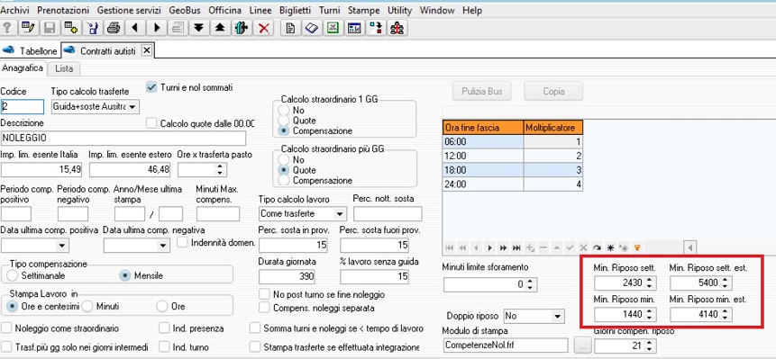The image size is (776, 359).
Task: Open the Gestione servizi menu
Action: click(129, 10)
